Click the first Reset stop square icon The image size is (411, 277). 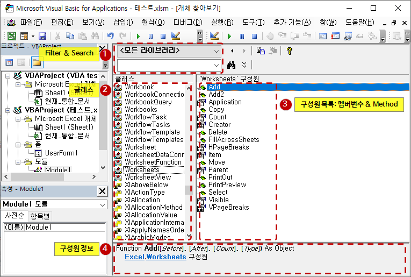pyautogui.click(x=163, y=36)
